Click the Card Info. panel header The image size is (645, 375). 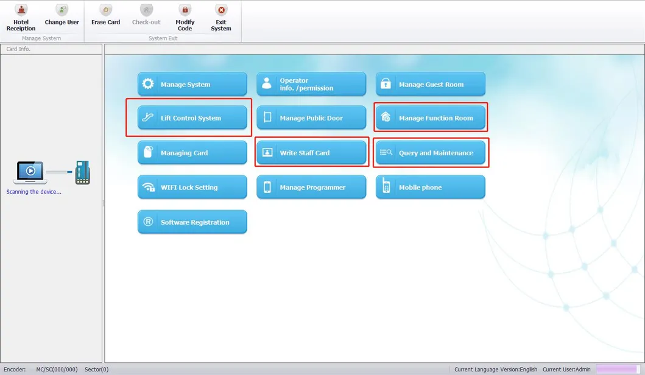click(51, 49)
